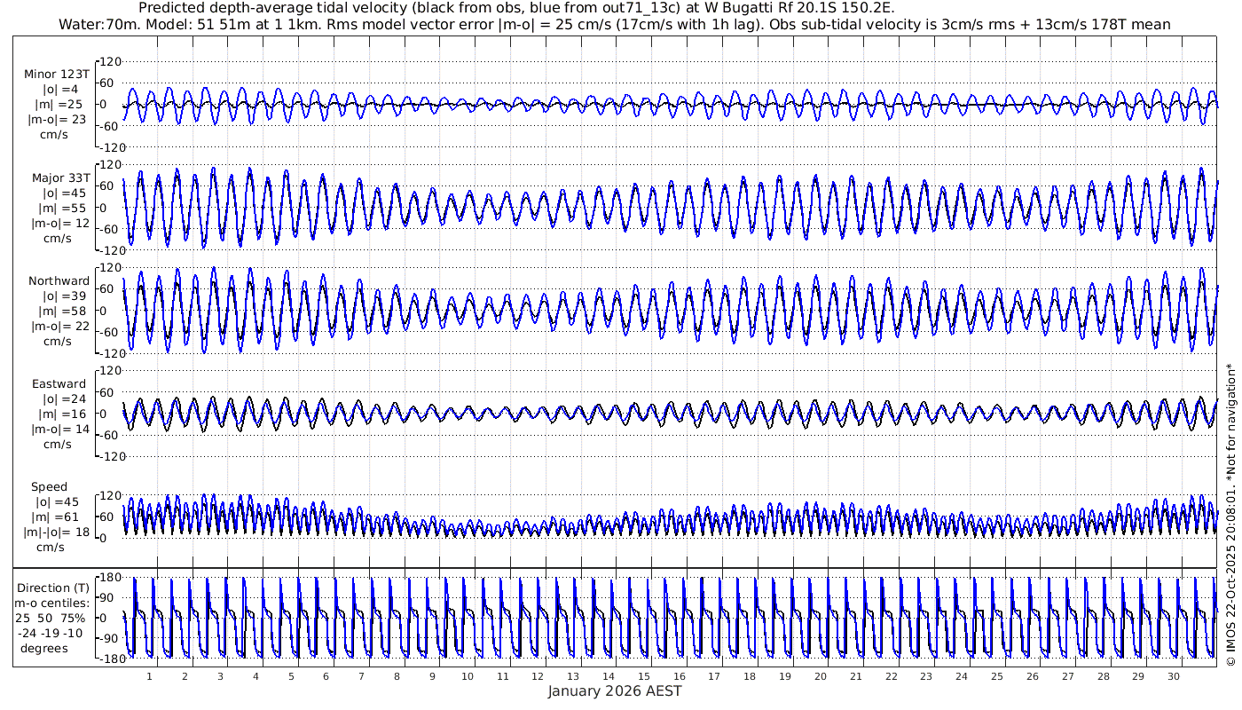Select the Minor 123T panel label
Image resolution: width=1242 pixels, height=710 pixels.
pos(57,75)
